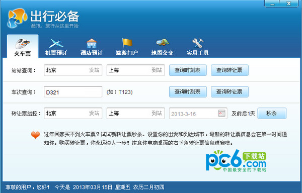The height and width of the screenshot is (193, 302).
Task: Click the 站站查询 arrival field showing 上海
Action: 135,70
